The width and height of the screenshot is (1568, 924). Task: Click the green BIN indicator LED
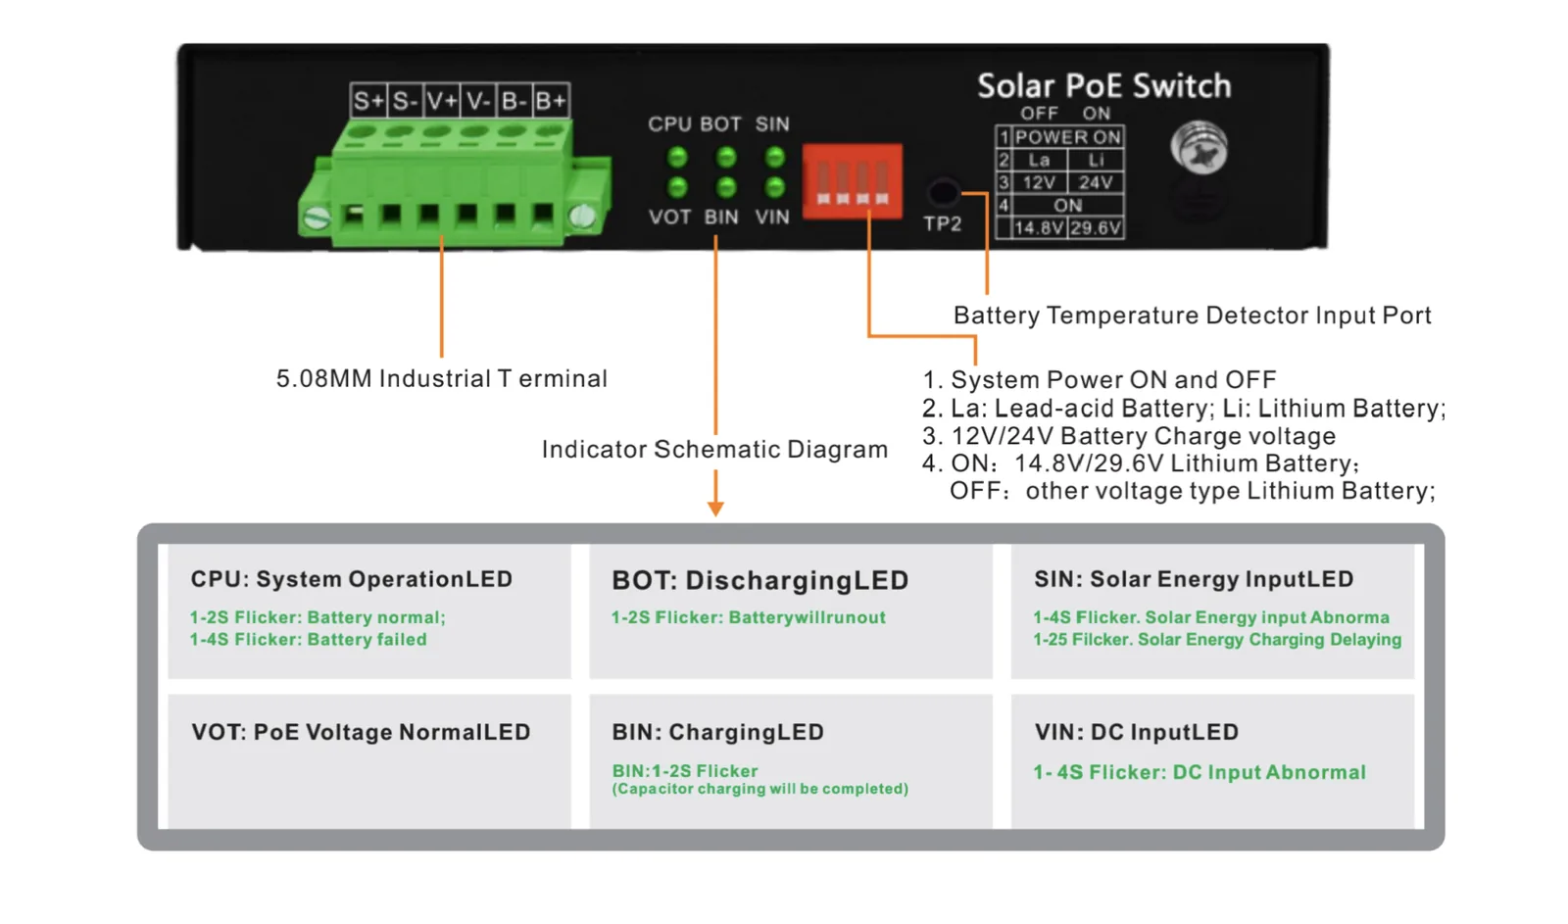click(x=726, y=187)
